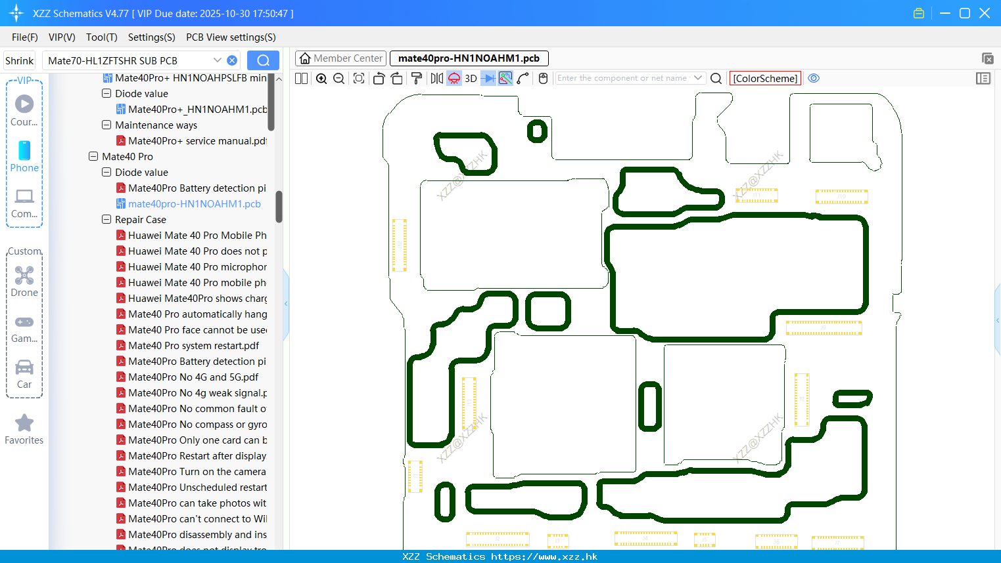Toggle the net routing display icon
The width and height of the screenshot is (1001, 563).
[x=505, y=78]
